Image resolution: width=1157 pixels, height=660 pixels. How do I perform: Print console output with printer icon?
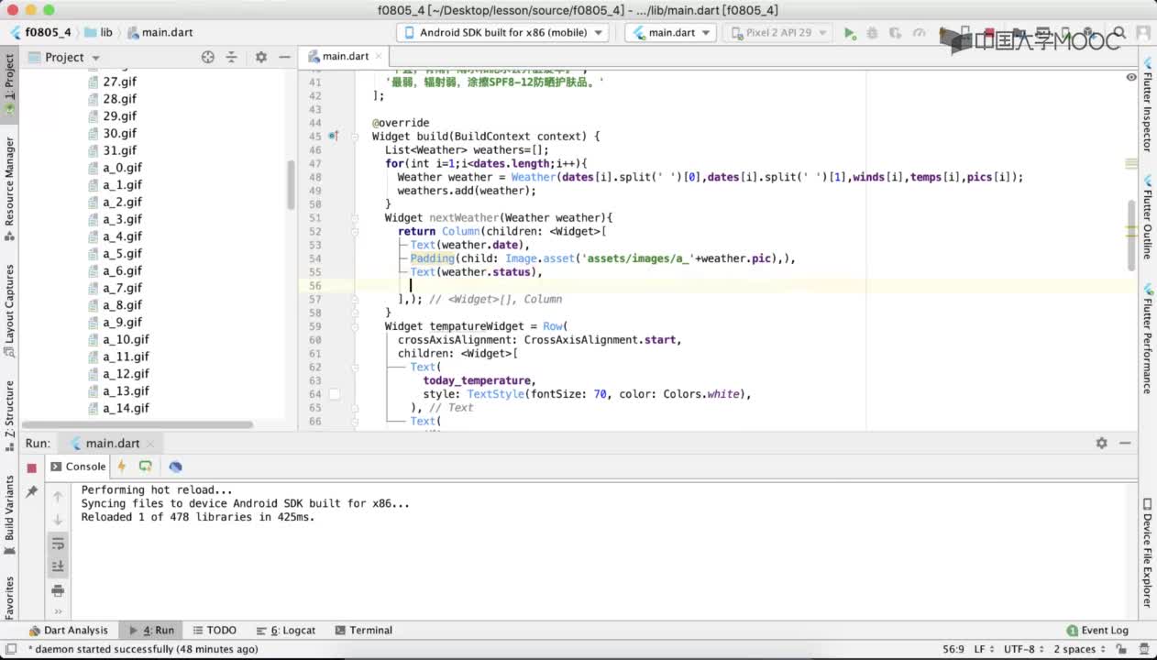(58, 590)
